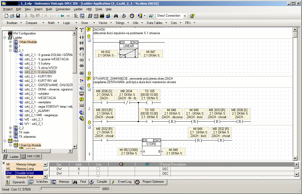
Task: Open the HMI menu
Action: tap(89, 9)
